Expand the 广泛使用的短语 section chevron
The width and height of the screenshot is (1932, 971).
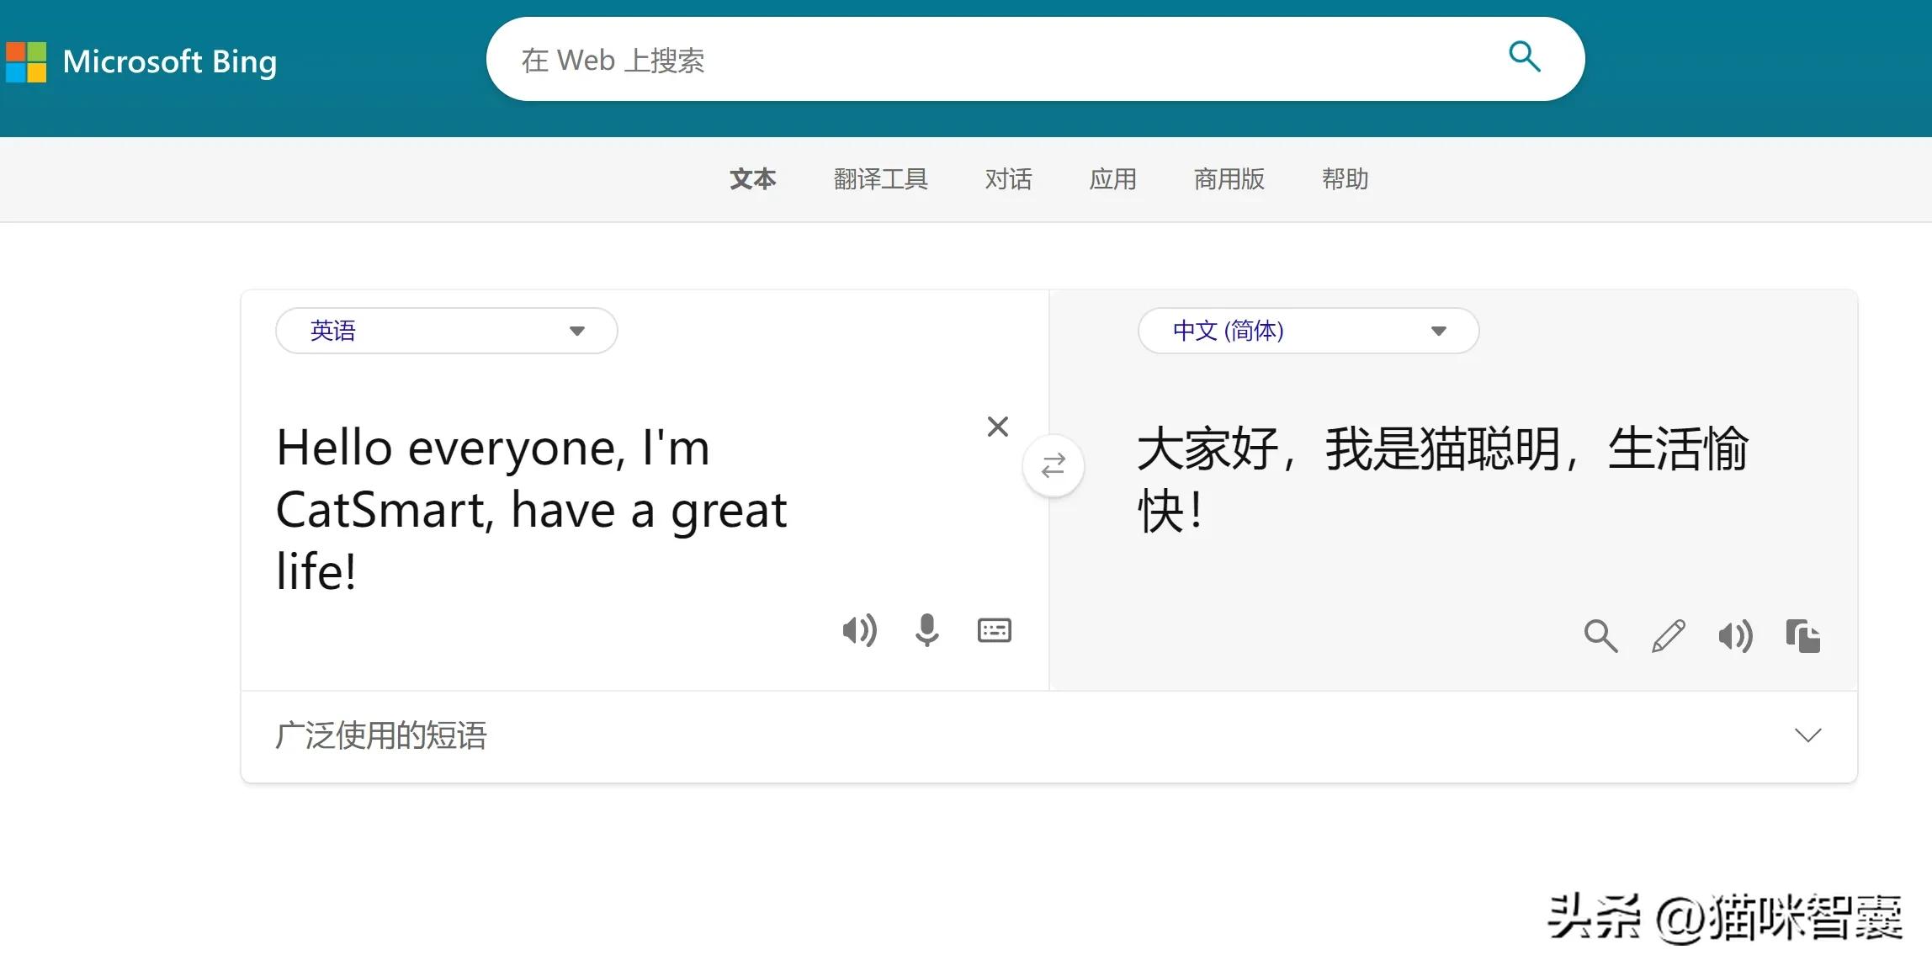point(1808,735)
